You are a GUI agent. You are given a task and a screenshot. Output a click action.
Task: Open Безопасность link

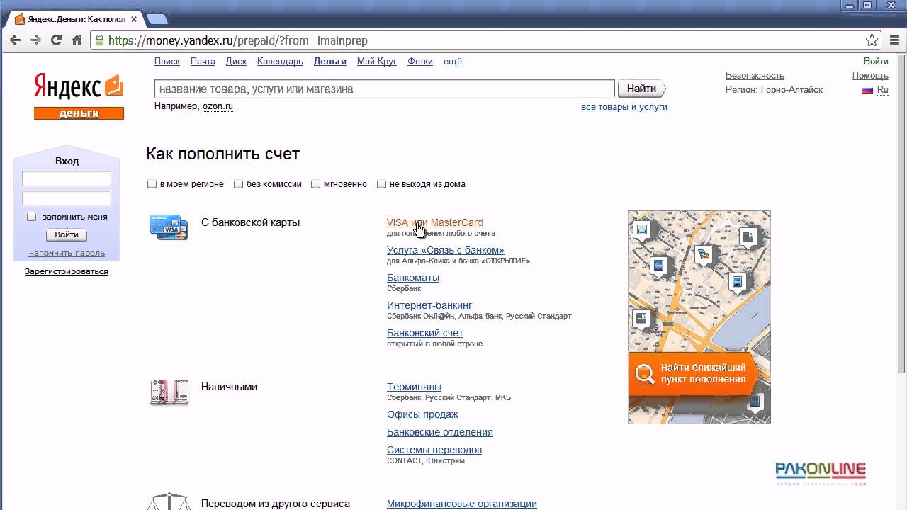(x=755, y=76)
